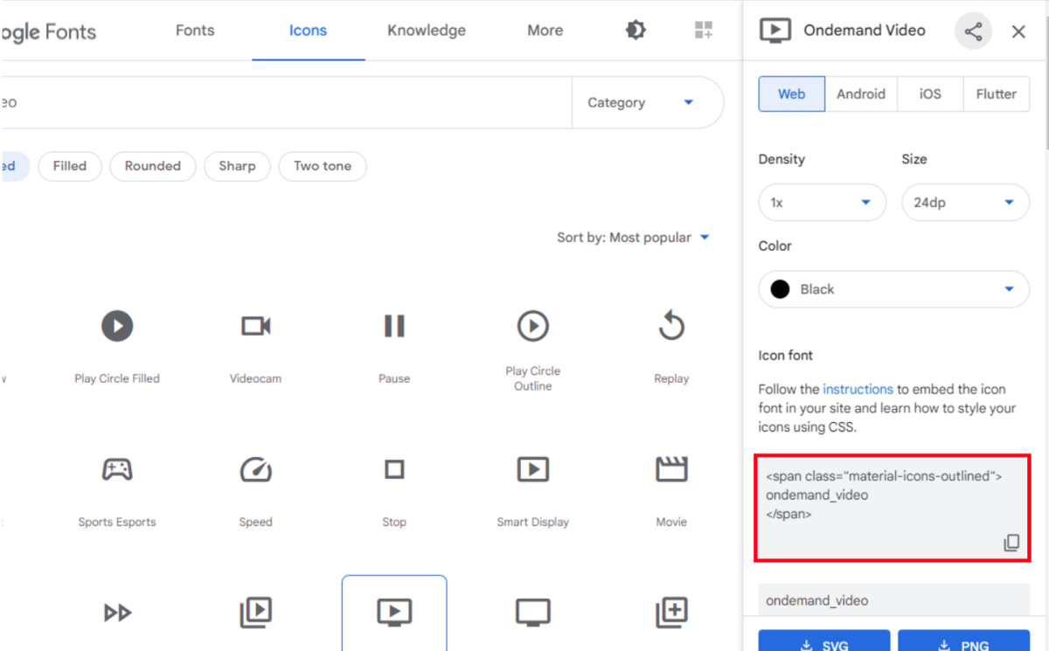Close the Ondemand Video side panel
The height and width of the screenshot is (651, 1049).
pyautogui.click(x=1018, y=31)
